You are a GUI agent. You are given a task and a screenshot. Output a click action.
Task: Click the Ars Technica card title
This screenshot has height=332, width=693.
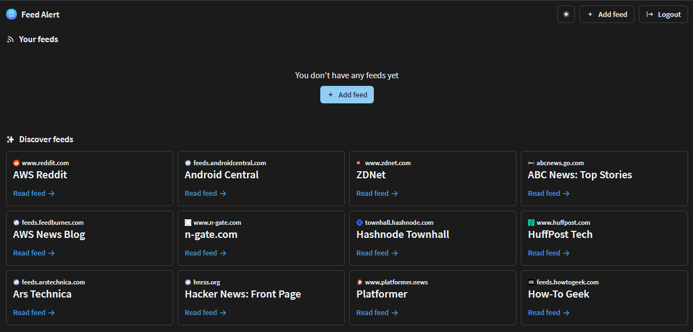42,294
